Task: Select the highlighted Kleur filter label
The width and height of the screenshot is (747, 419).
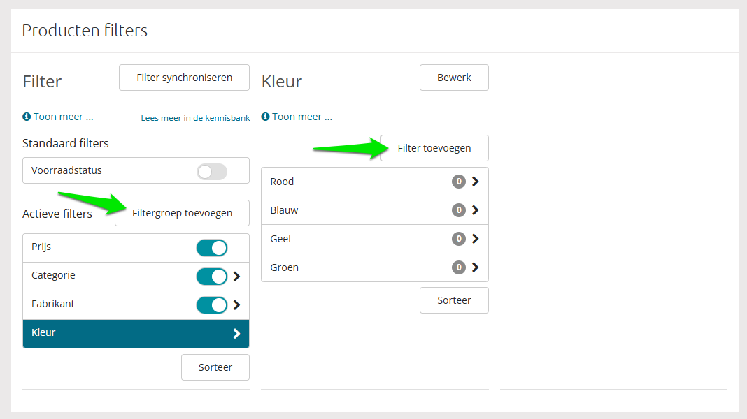Action: (43, 332)
